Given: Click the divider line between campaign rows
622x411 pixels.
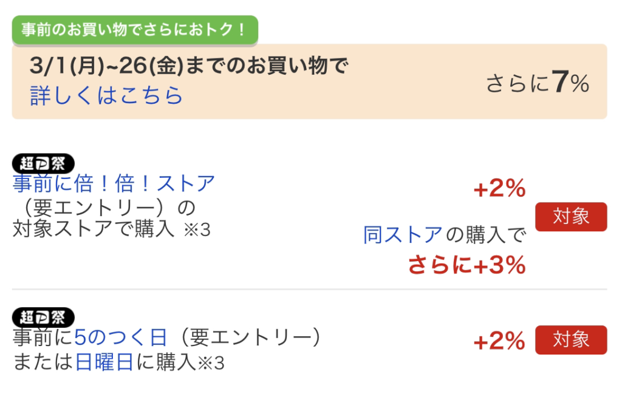Looking at the screenshot, I should click(309, 290).
